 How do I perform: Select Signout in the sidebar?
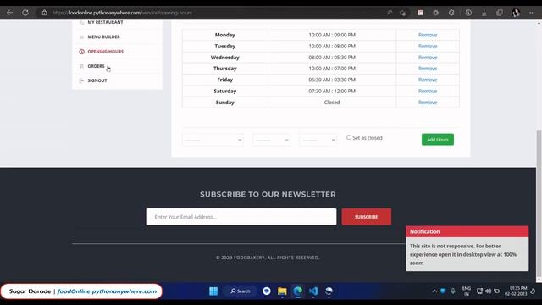tap(97, 80)
